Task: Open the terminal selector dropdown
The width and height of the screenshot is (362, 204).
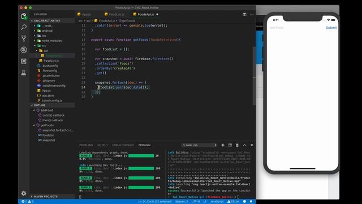Action: (200, 145)
